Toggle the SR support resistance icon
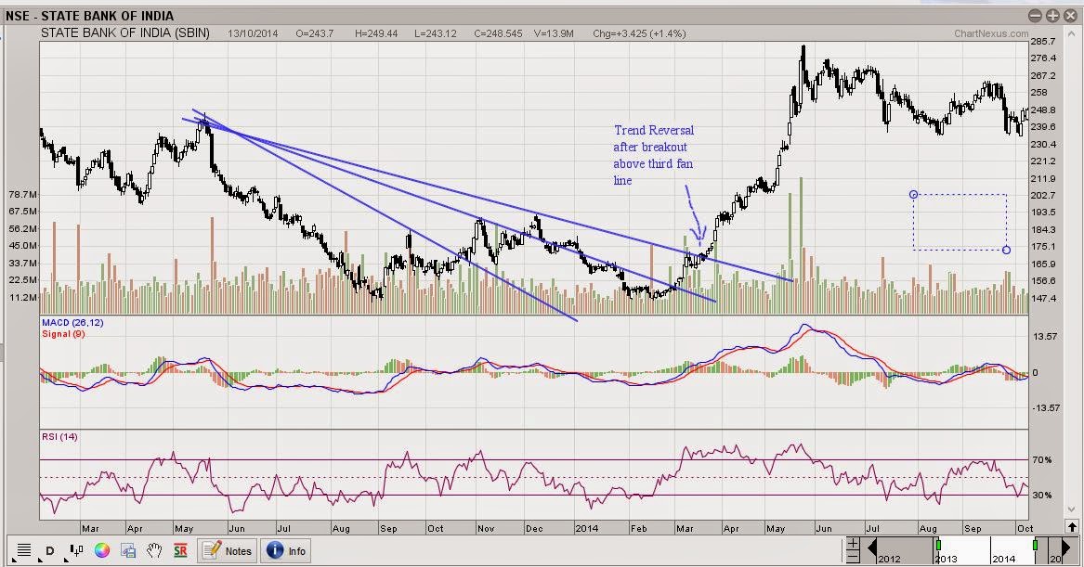This screenshot has height=567, width=1084. (x=180, y=550)
